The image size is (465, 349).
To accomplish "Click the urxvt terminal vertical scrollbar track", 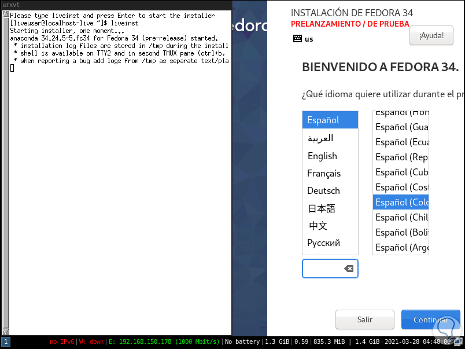I will tap(6, 172).
